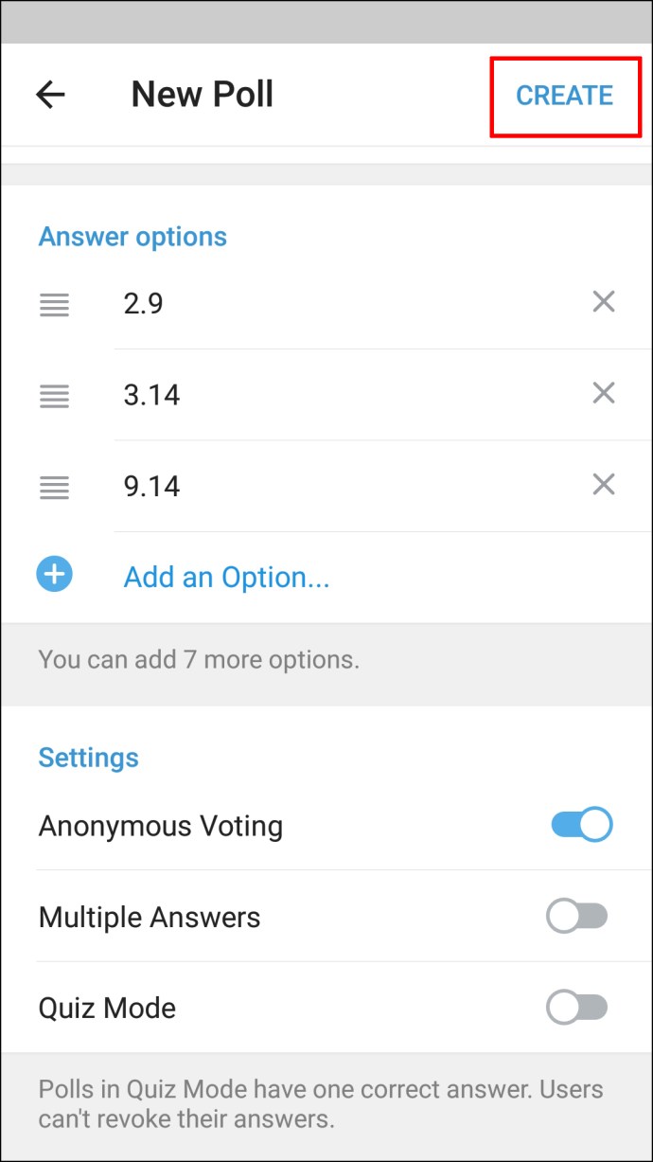Click the drag handle next to 9.14
Viewport: 653px width, 1162px height.
pos(54,487)
